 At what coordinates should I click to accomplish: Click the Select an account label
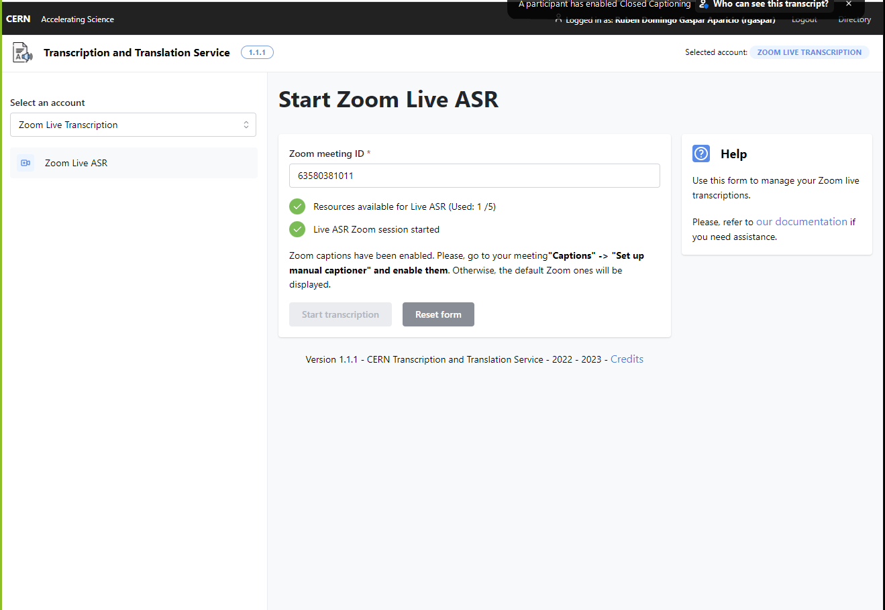coord(48,103)
